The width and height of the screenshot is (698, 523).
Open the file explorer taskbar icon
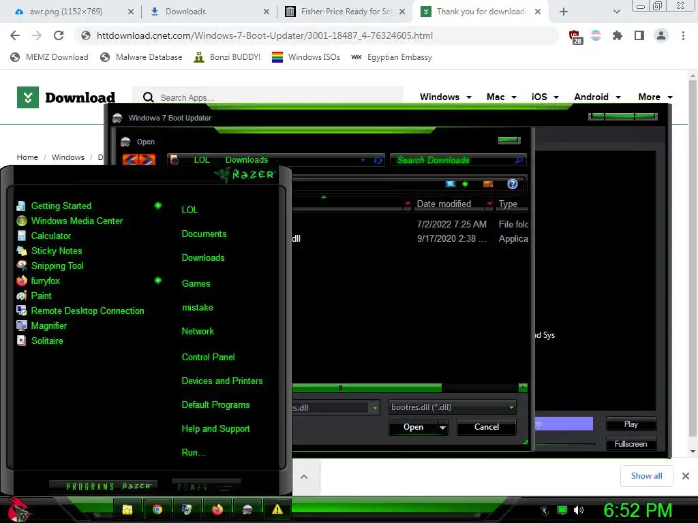pos(127,509)
